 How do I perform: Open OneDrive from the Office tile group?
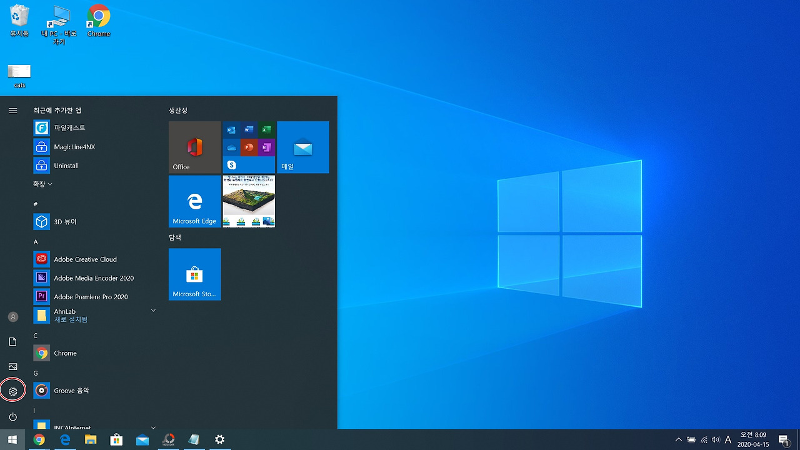pyautogui.click(x=231, y=147)
